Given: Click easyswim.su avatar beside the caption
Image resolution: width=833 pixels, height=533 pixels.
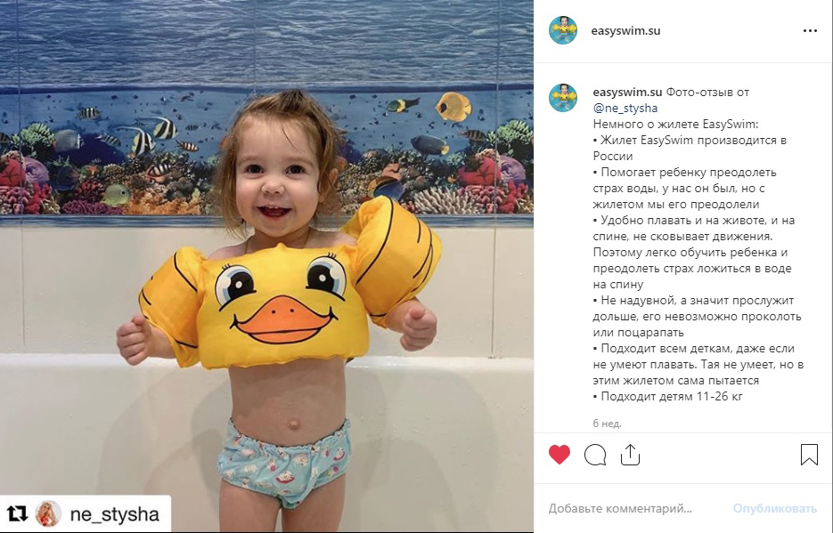Looking at the screenshot, I should pyautogui.click(x=563, y=98).
